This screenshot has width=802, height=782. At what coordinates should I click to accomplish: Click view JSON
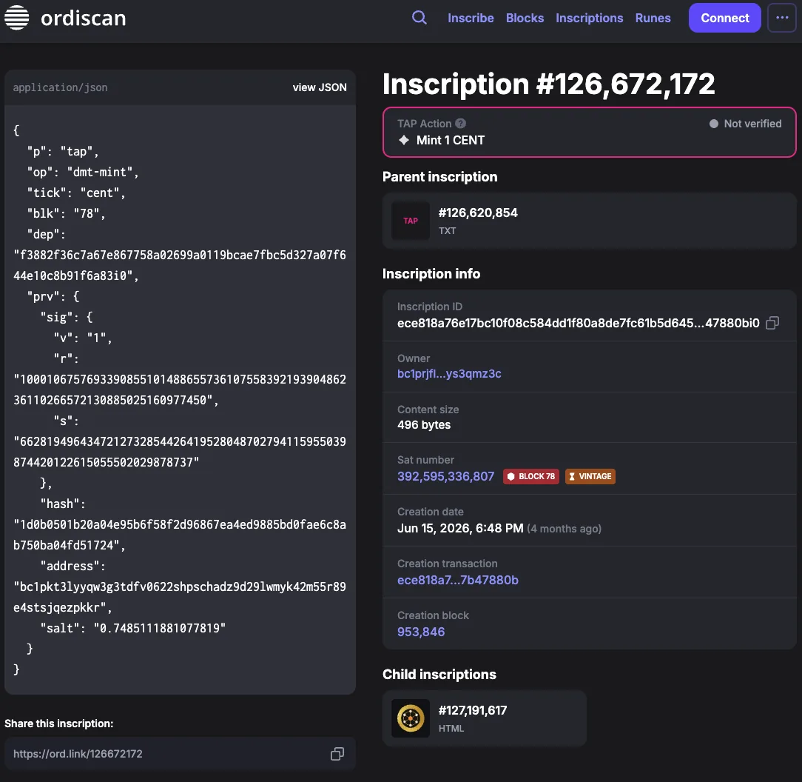[x=320, y=87]
